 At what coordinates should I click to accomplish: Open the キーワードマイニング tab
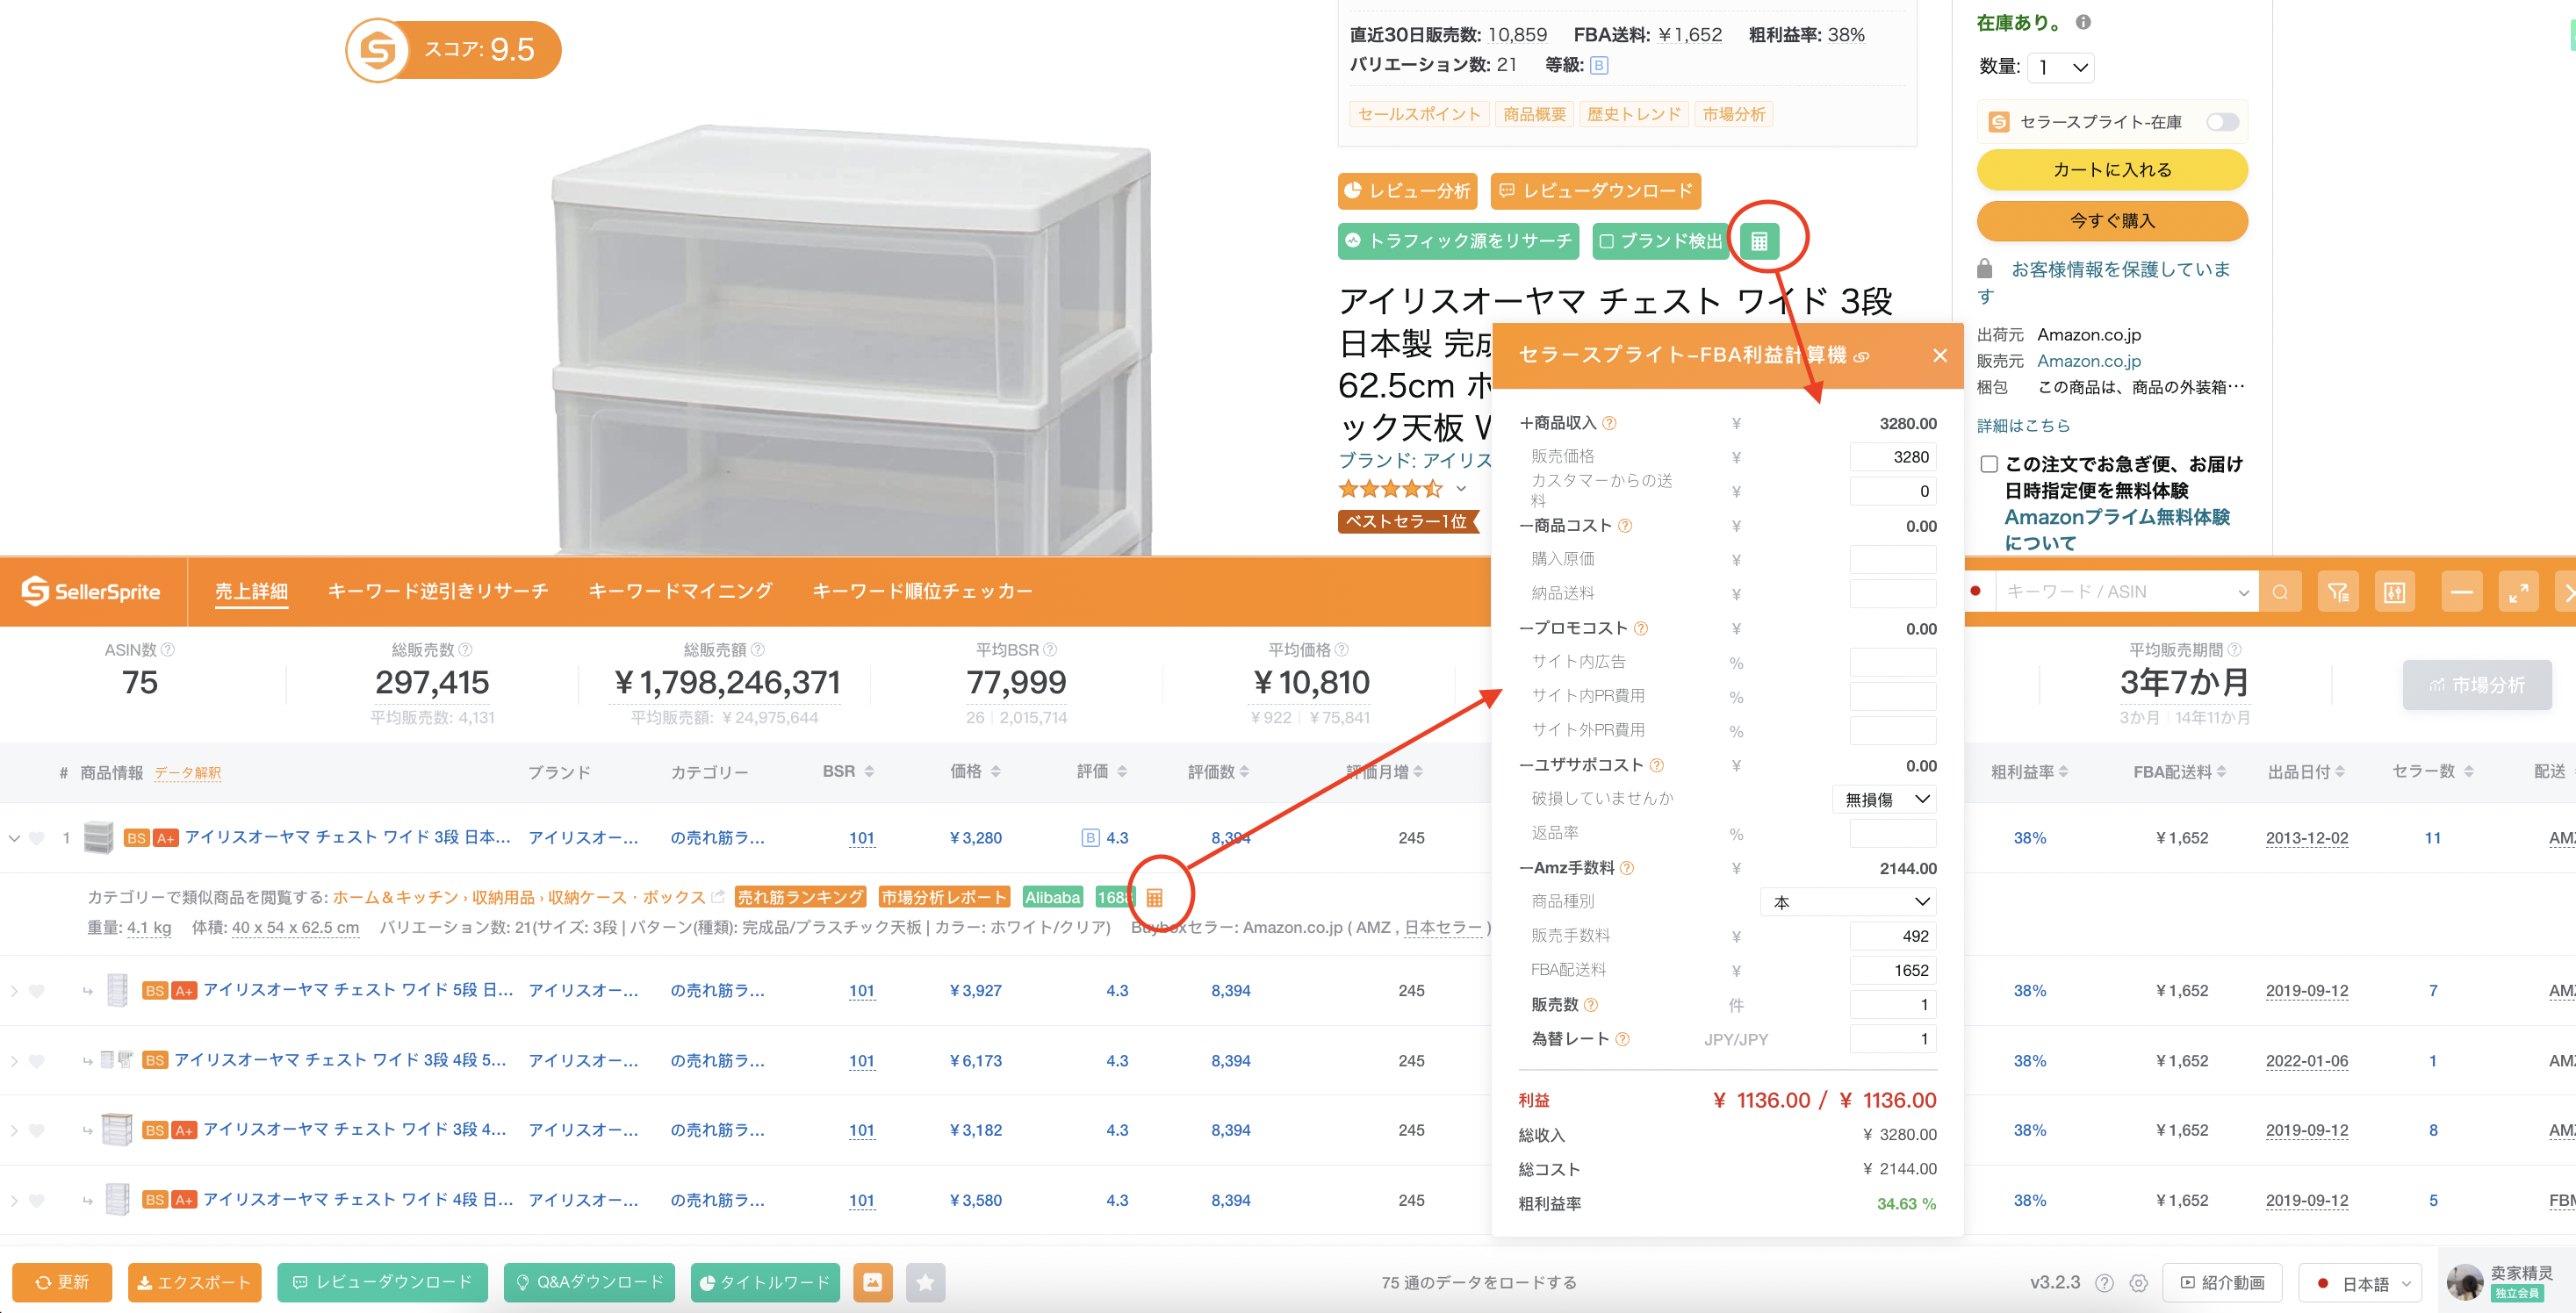(x=680, y=592)
